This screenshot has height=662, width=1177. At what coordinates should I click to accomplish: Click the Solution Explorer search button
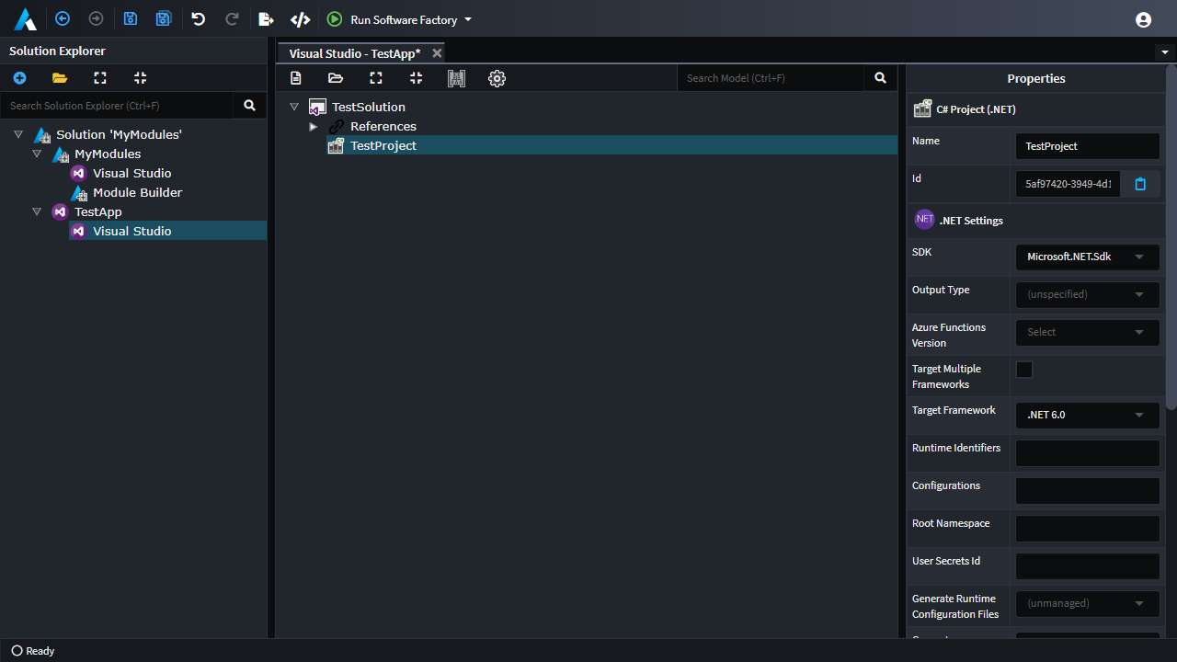tap(249, 106)
